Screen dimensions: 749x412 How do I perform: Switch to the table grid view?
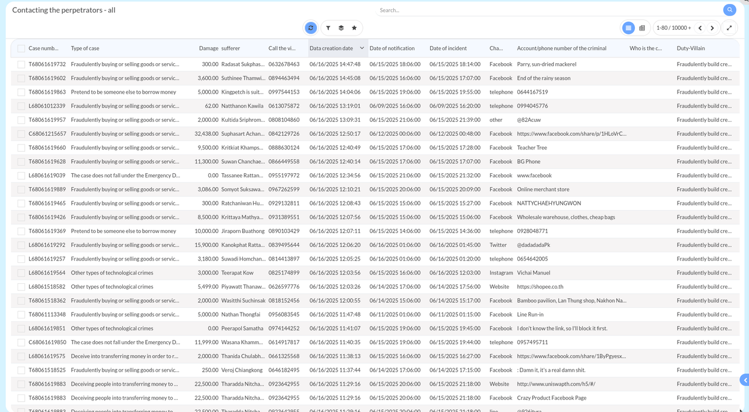click(x=642, y=28)
